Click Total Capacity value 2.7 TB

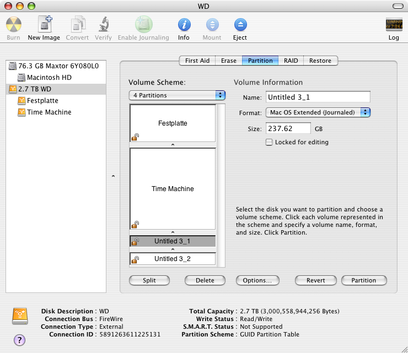coord(289,311)
